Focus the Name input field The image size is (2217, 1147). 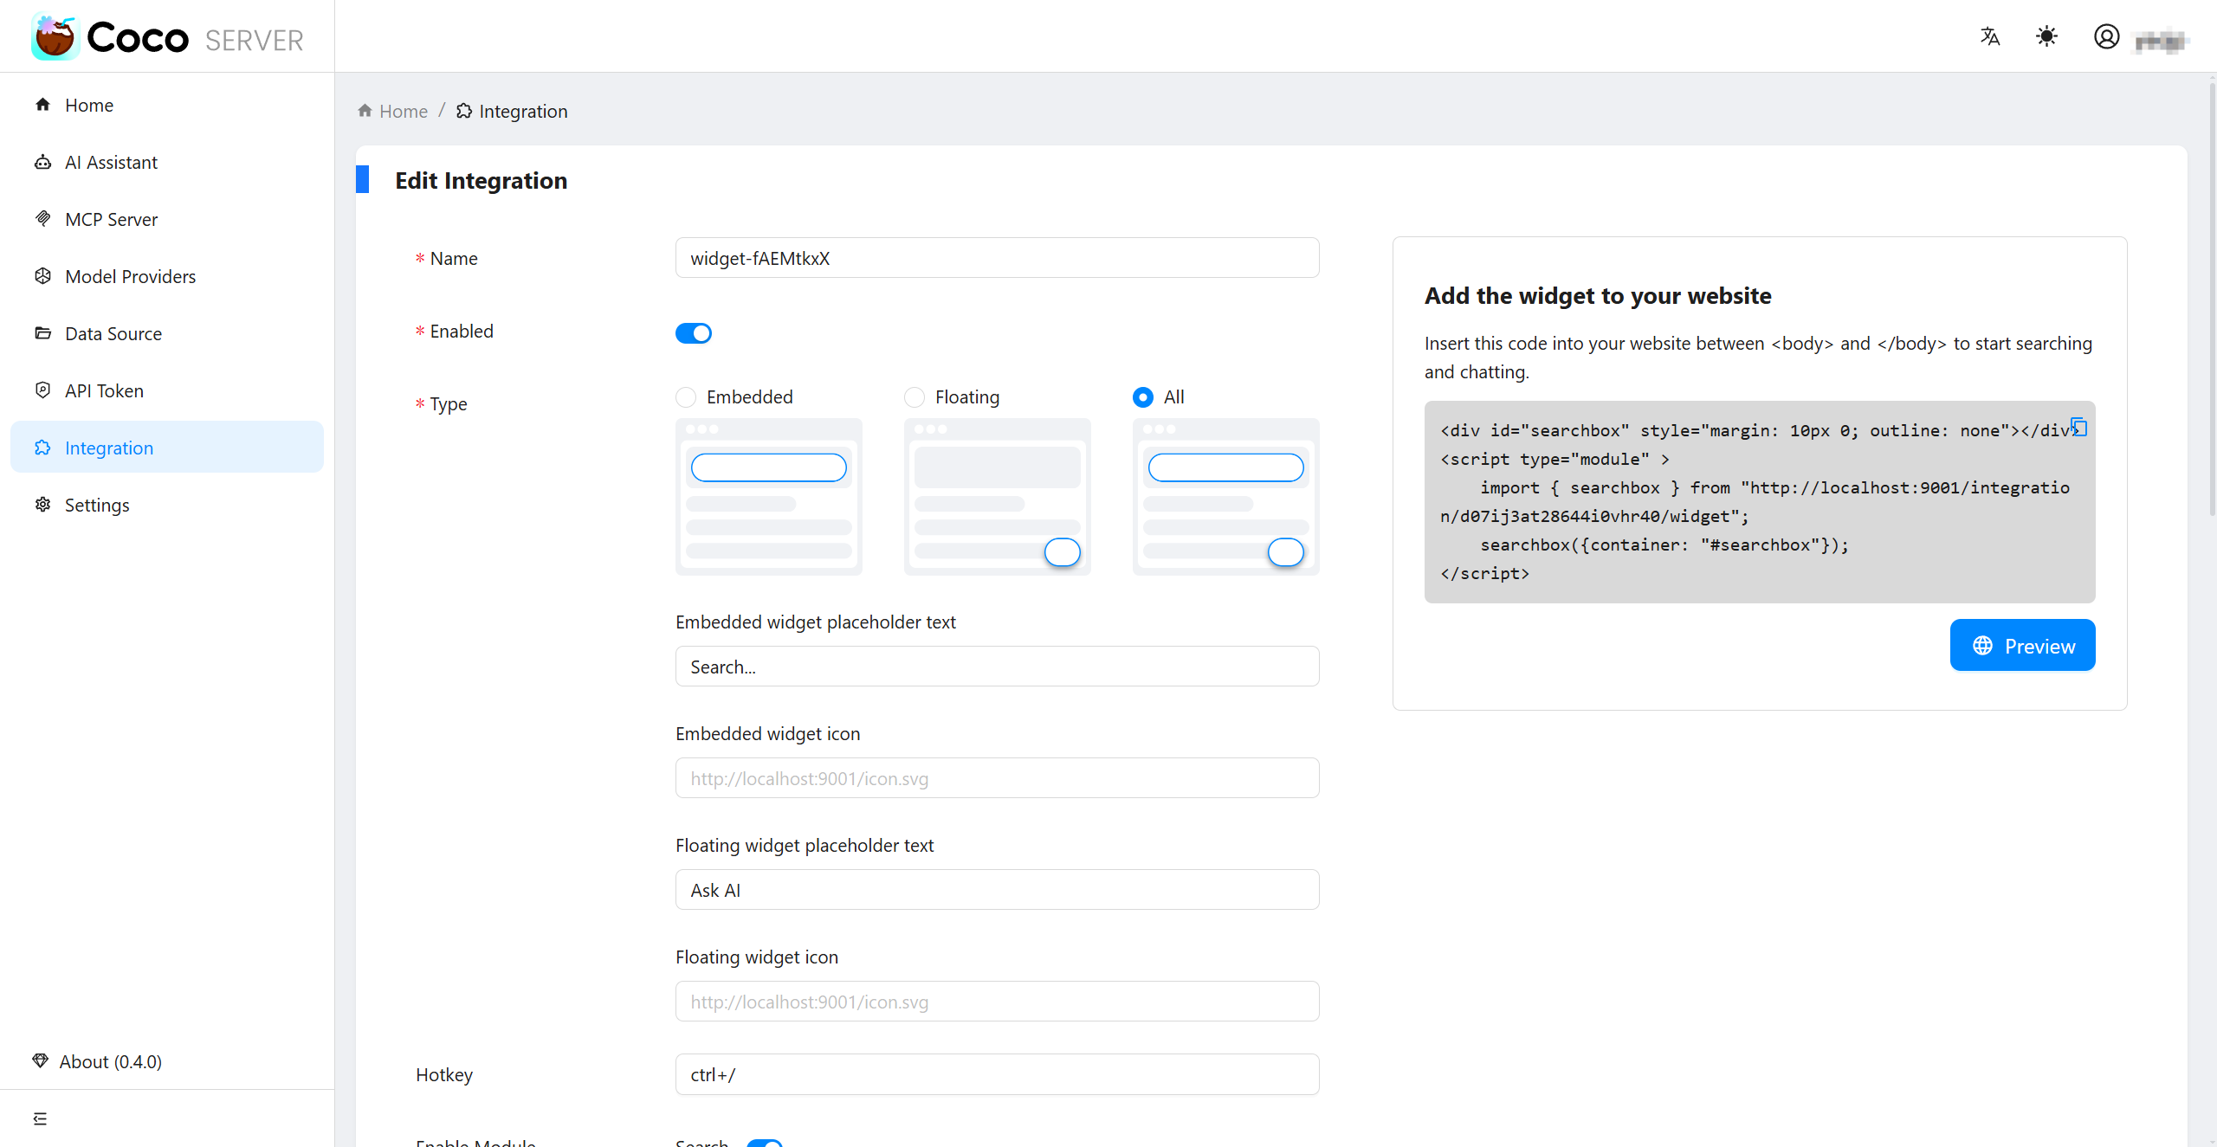coord(998,258)
